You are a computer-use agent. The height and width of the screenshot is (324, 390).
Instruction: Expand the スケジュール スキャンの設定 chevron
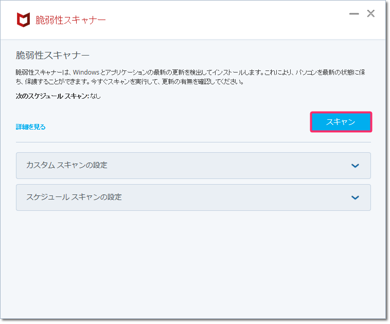point(355,197)
